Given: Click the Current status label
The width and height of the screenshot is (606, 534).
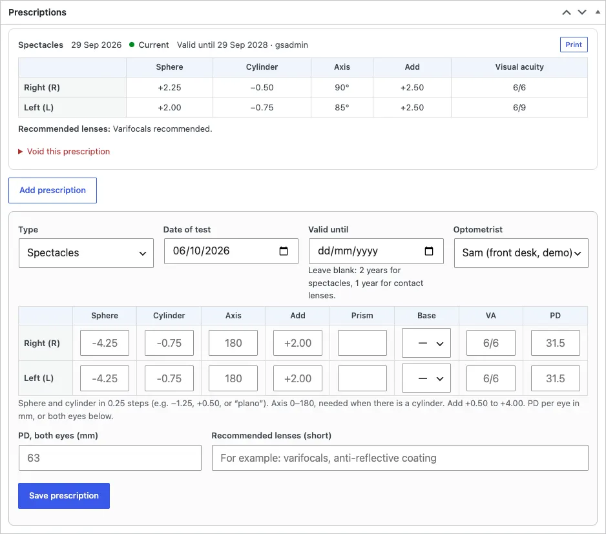Looking at the screenshot, I should (154, 45).
